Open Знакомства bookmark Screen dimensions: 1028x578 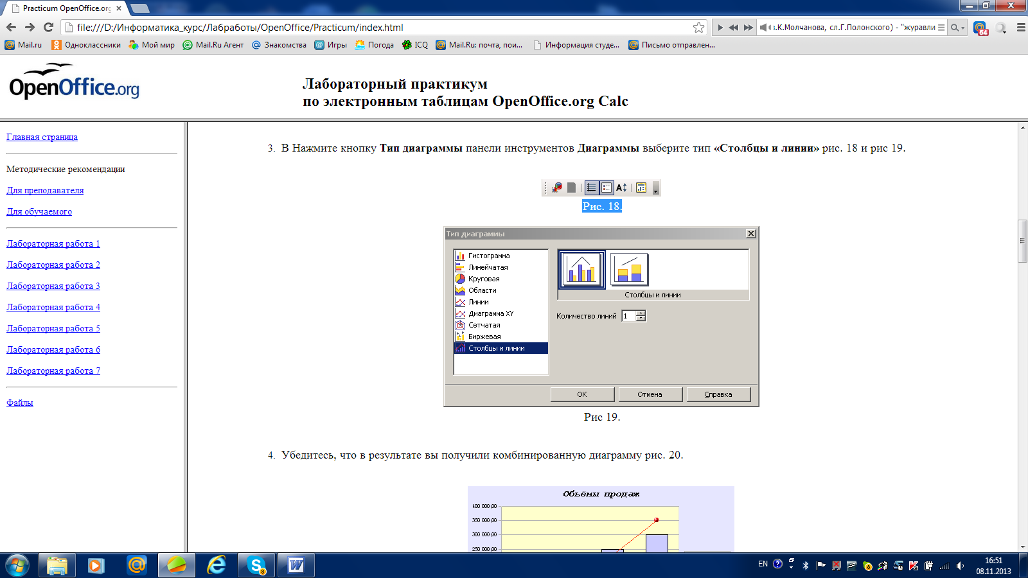point(279,45)
